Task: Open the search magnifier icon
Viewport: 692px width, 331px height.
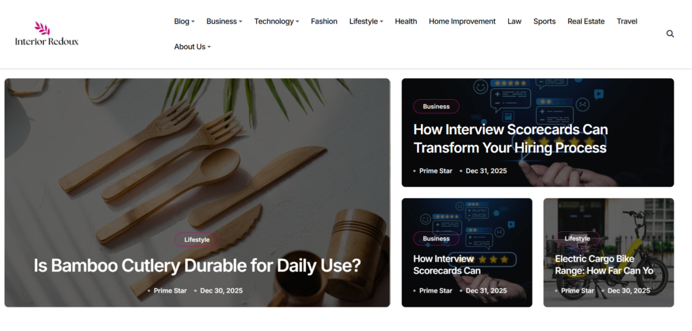Action: pyautogui.click(x=670, y=34)
